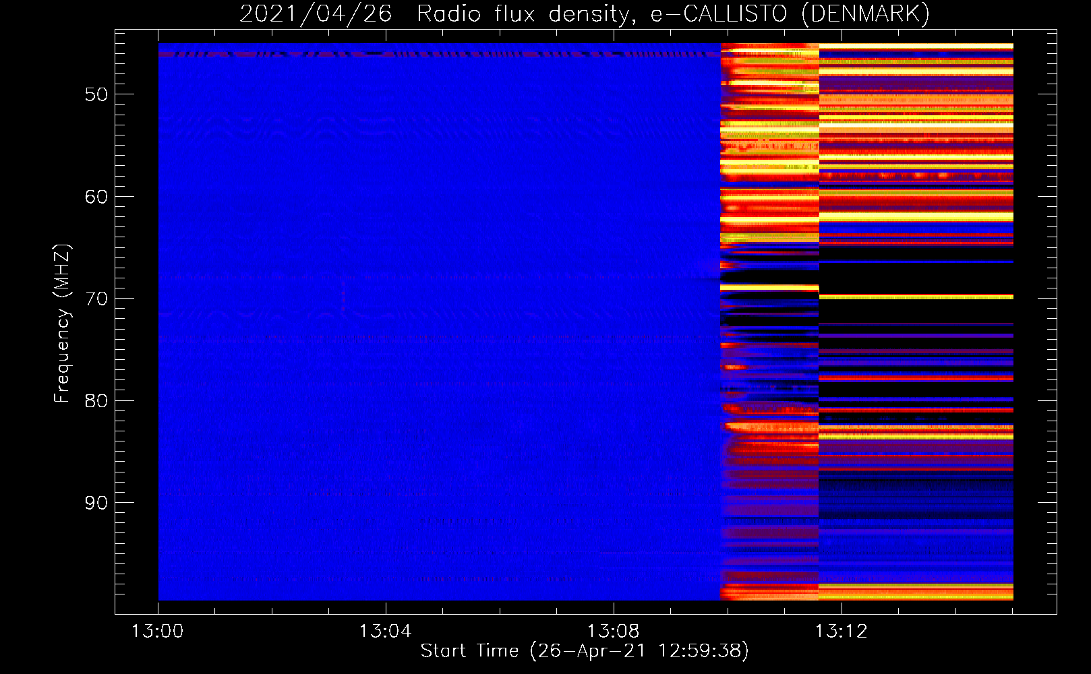Click the 90 frequency tick label
This screenshot has height=674, width=1091.
click(x=96, y=503)
